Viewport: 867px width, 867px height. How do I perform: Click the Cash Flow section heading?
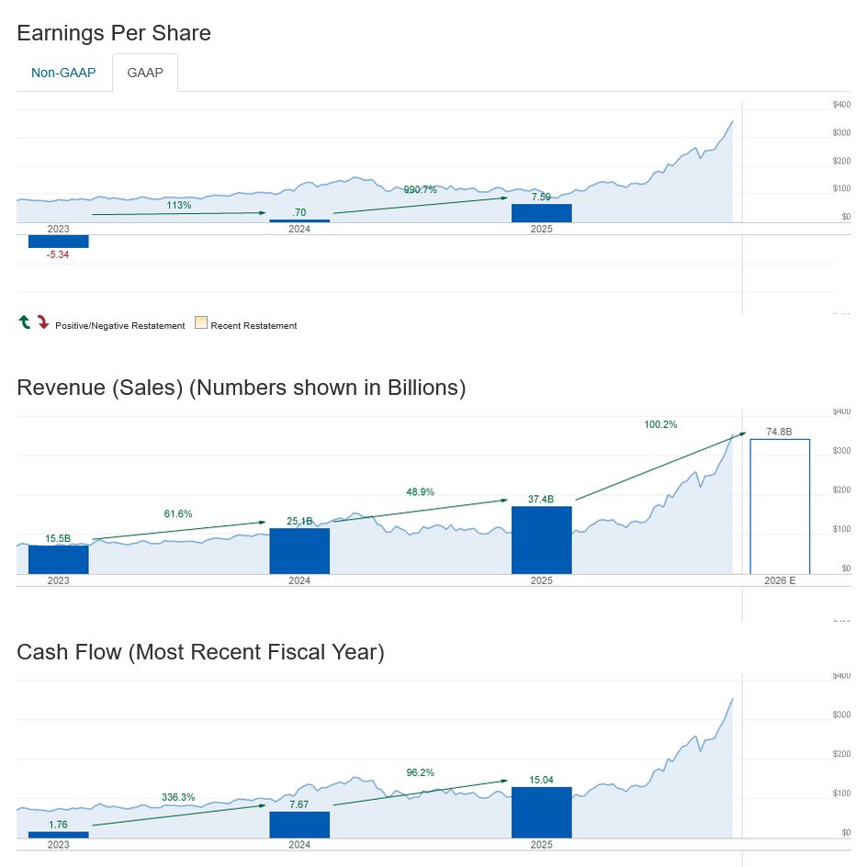(x=200, y=652)
